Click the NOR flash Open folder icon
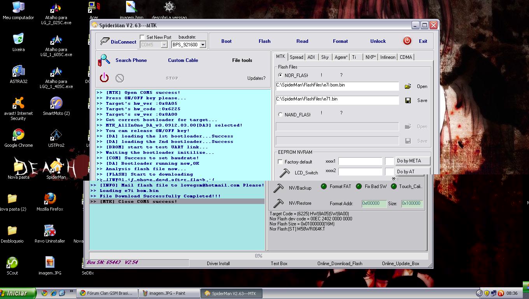Image resolution: width=529 pixels, height=299 pixels. pos(408,86)
